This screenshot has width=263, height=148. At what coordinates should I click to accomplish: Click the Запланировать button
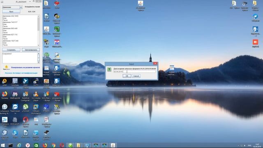pyautogui.click(x=31, y=50)
